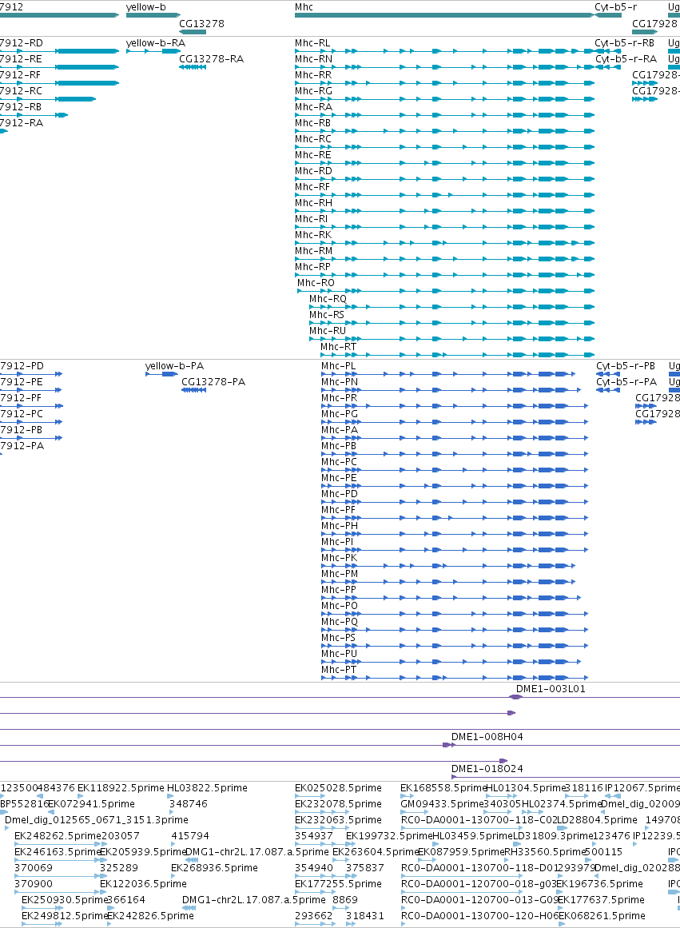Select transcript Cyt-b5-r-RB
680x928 pixels.
pos(624,43)
